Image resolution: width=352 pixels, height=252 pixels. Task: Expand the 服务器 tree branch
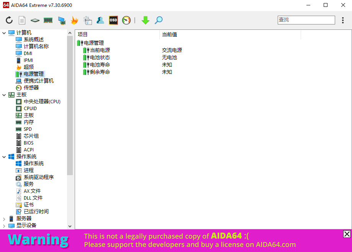(4, 218)
